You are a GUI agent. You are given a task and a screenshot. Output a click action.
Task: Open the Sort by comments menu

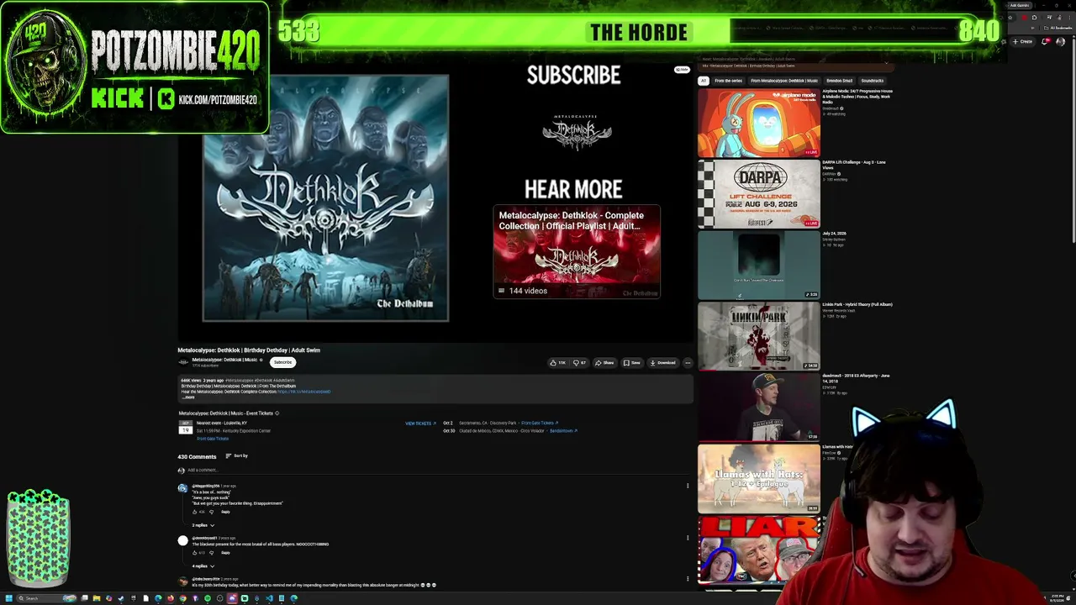tap(236, 456)
